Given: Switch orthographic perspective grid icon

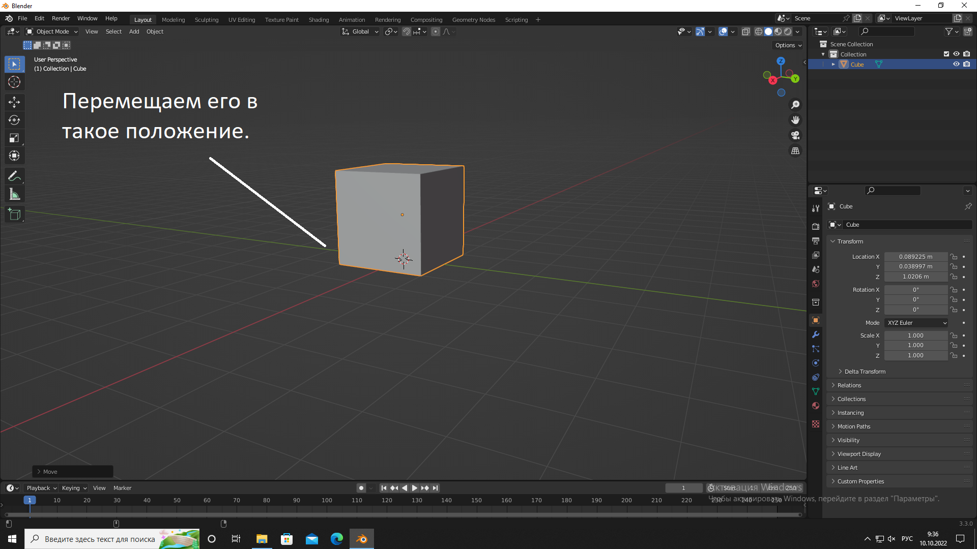Looking at the screenshot, I should 795,151.
